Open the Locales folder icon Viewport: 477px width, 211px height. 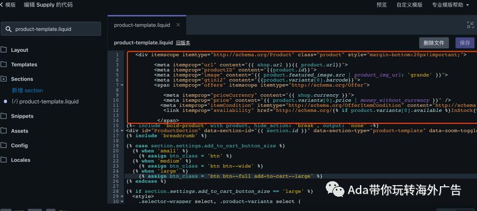(x=4, y=160)
